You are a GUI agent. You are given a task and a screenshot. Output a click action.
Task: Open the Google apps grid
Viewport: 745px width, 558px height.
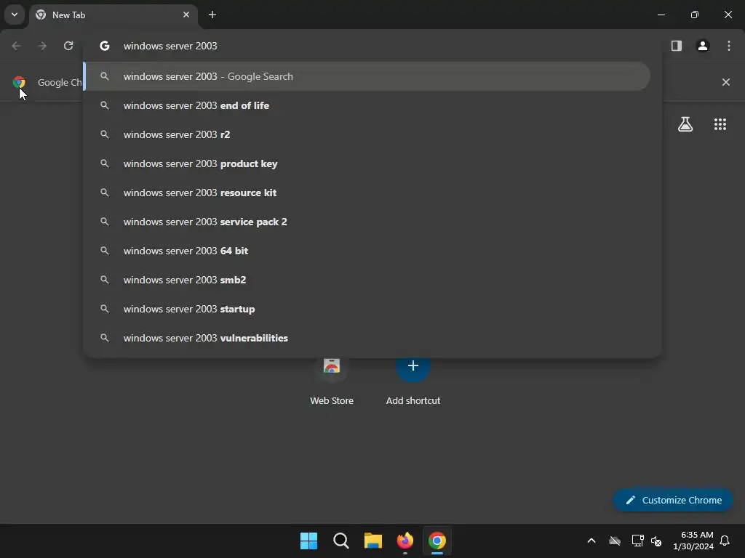tap(720, 124)
